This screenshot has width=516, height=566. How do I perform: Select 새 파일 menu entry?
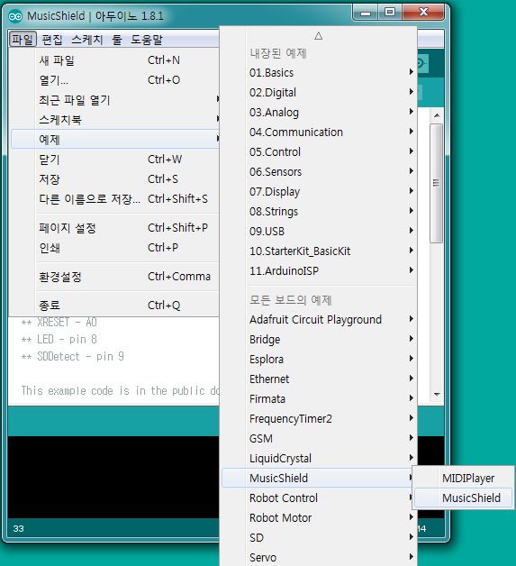coord(115,60)
